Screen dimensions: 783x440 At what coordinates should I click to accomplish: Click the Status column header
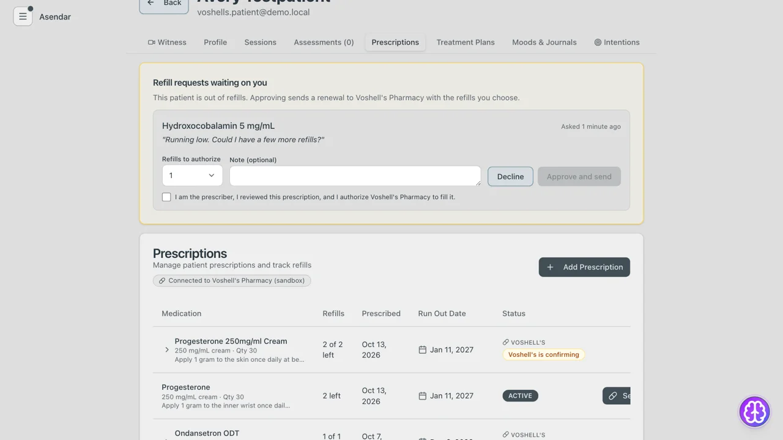(514, 313)
